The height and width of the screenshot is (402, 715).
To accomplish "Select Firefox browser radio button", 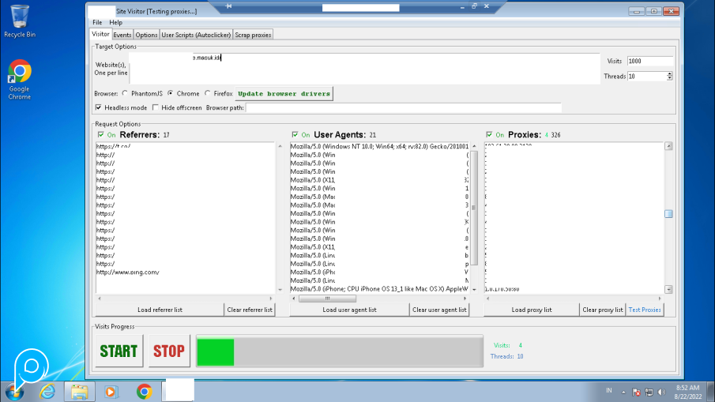I will pos(208,93).
